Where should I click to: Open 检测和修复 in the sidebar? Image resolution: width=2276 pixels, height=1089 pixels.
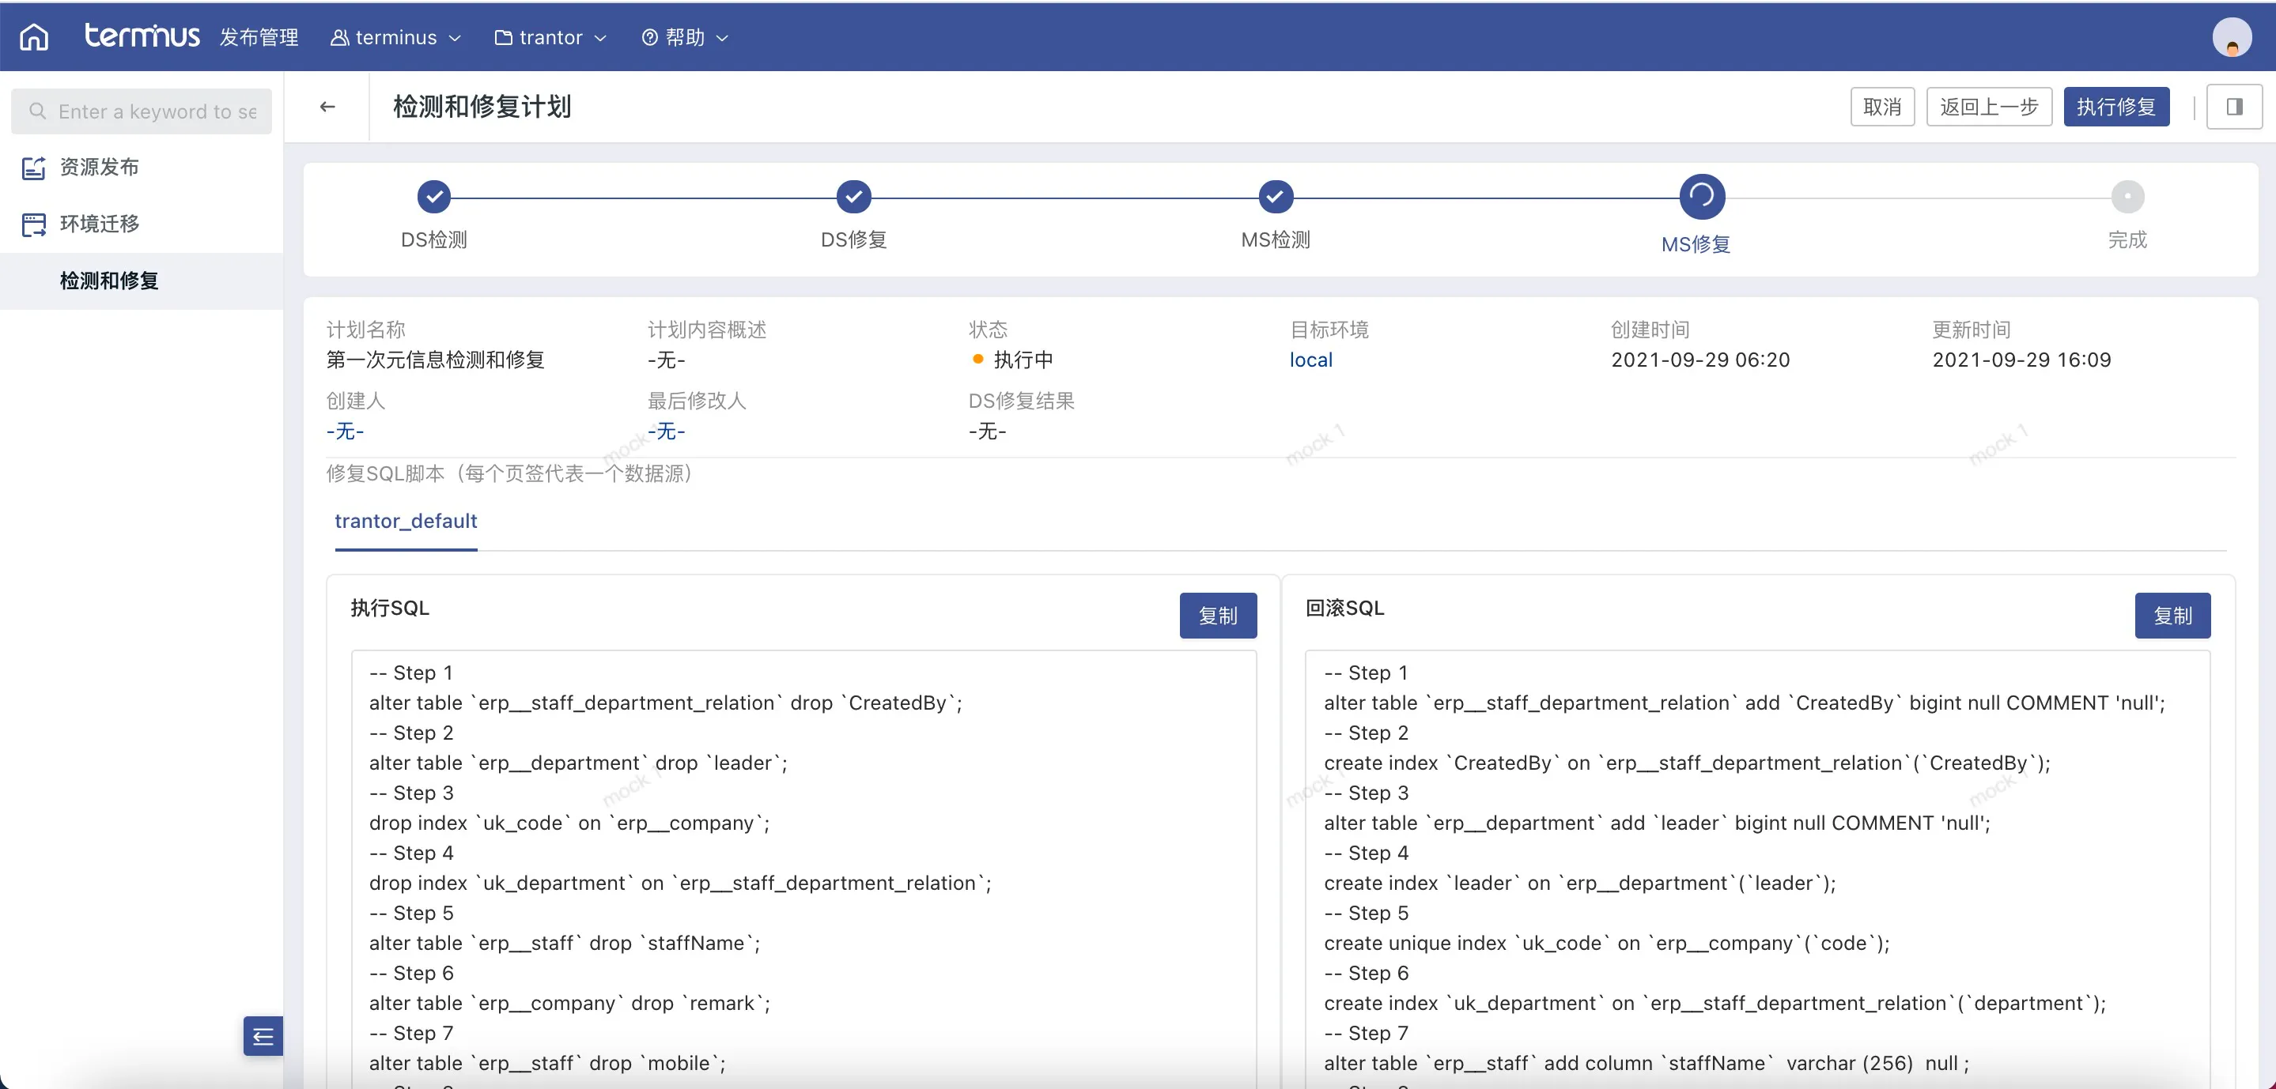tap(142, 281)
